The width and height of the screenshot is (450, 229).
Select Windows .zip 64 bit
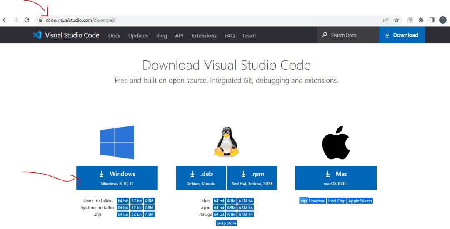[123, 214]
